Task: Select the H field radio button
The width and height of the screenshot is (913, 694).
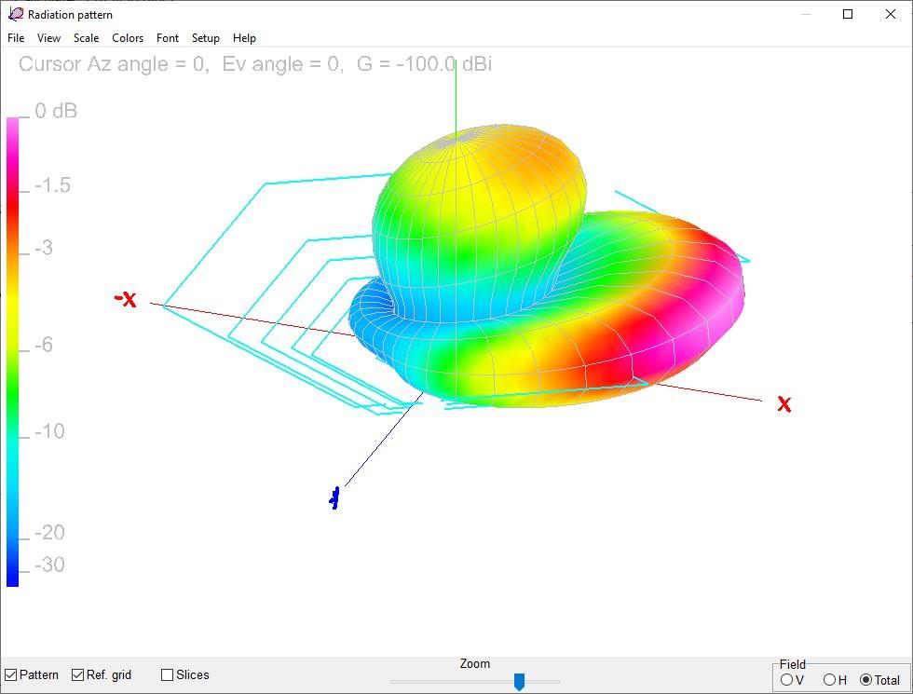Action: click(829, 679)
